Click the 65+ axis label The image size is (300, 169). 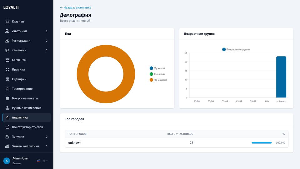[x=267, y=101]
